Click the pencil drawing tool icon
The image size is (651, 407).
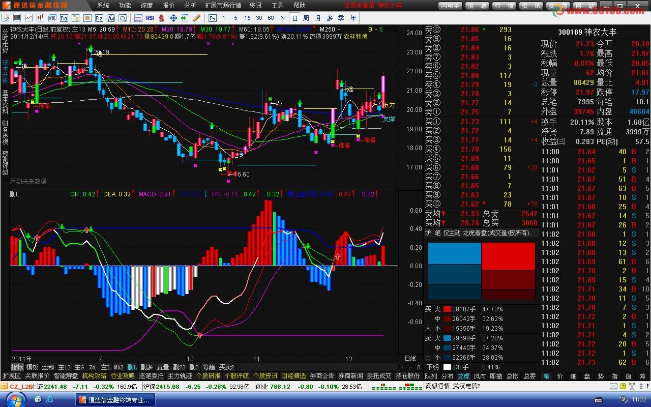coord(196,18)
